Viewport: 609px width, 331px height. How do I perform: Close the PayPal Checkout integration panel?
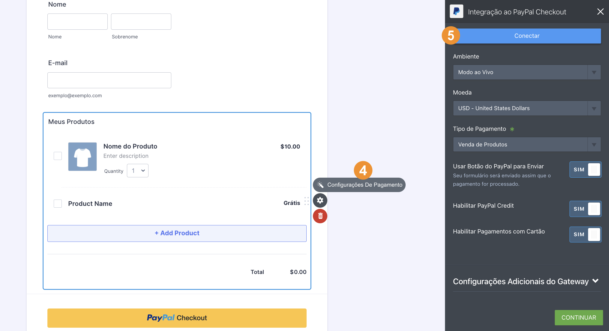pyautogui.click(x=600, y=12)
